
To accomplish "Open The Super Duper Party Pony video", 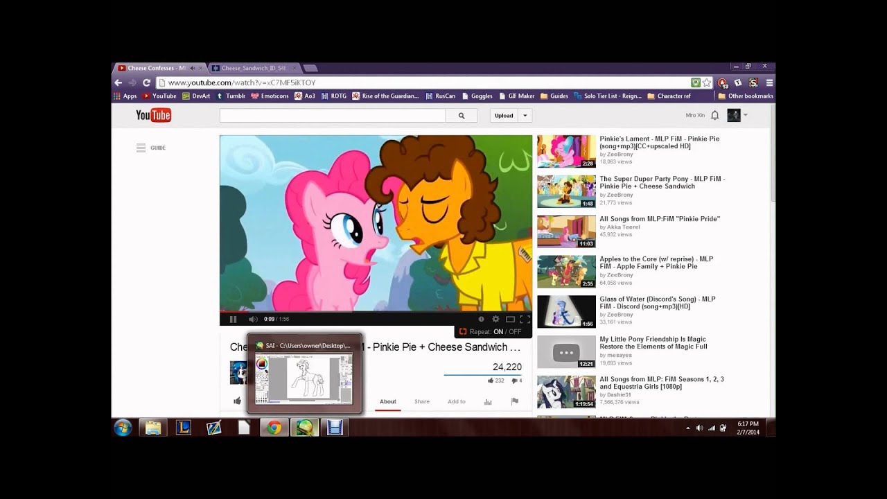I will (662, 182).
